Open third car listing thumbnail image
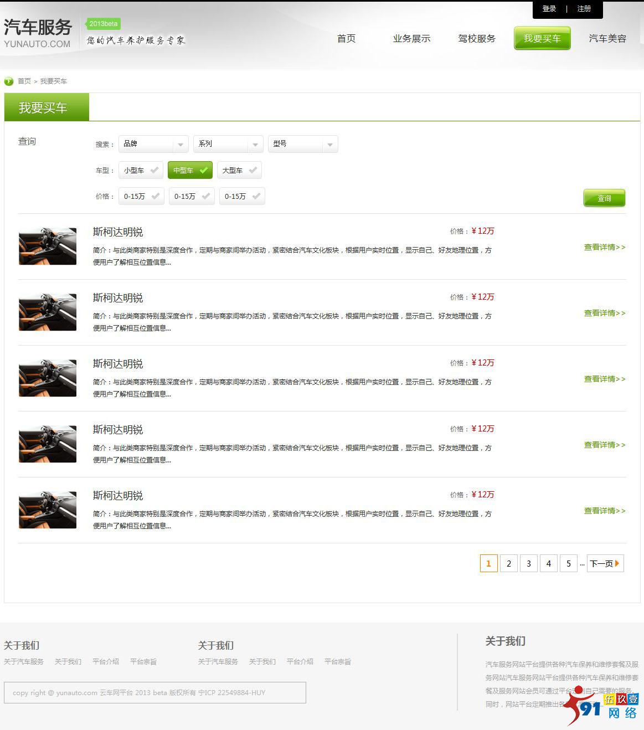 pos(48,378)
